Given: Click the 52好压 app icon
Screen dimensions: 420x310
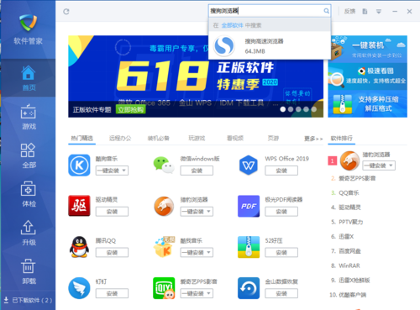Looking at the screenshot, I should 249,247.
